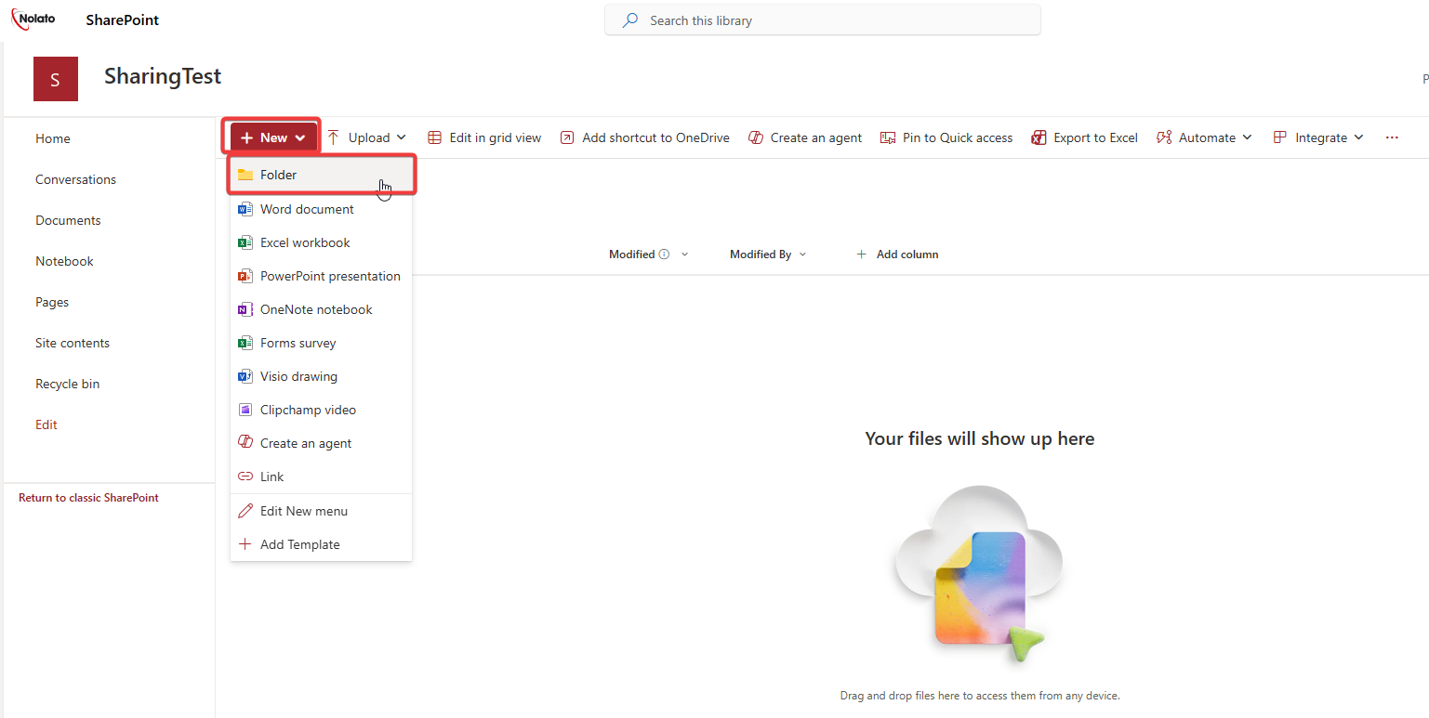This screenshot has width=1429, height=718.
Task: Click the SharingTest site title
Action: (163, 76)
